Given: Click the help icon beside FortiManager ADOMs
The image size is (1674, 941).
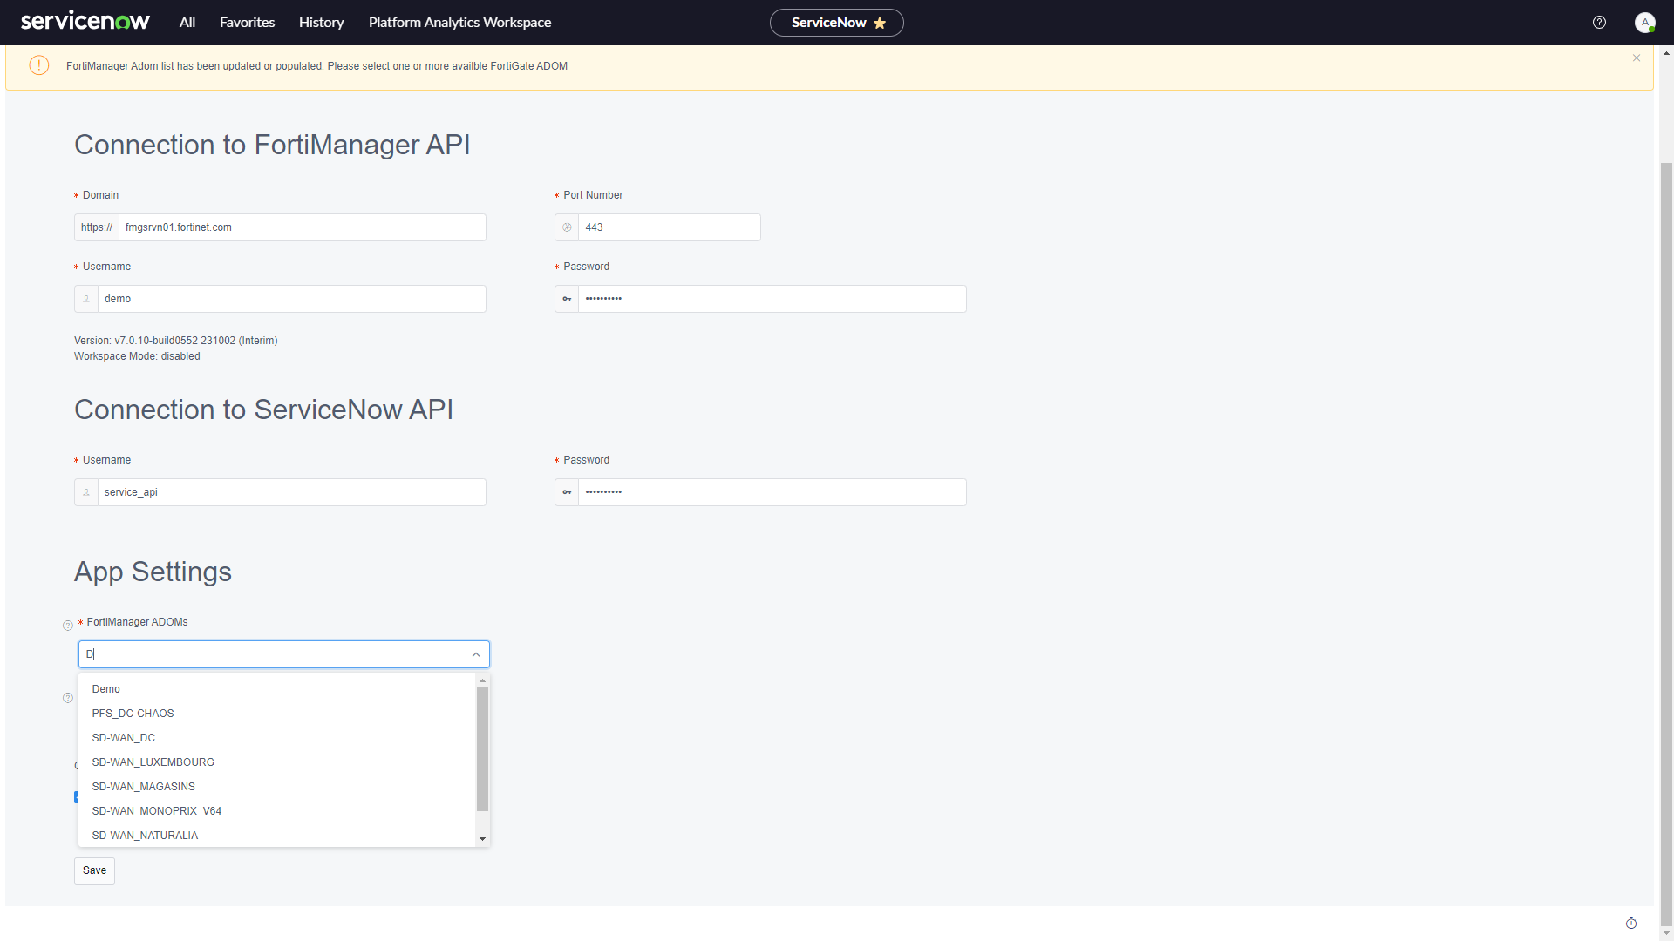Looking at the screenshot, I should 68,626.
